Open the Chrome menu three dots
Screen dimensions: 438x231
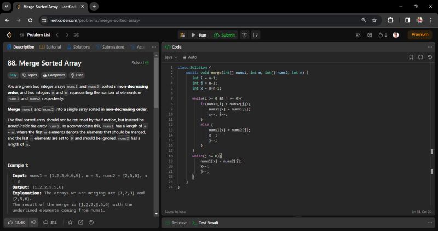[x=431, y=20]
